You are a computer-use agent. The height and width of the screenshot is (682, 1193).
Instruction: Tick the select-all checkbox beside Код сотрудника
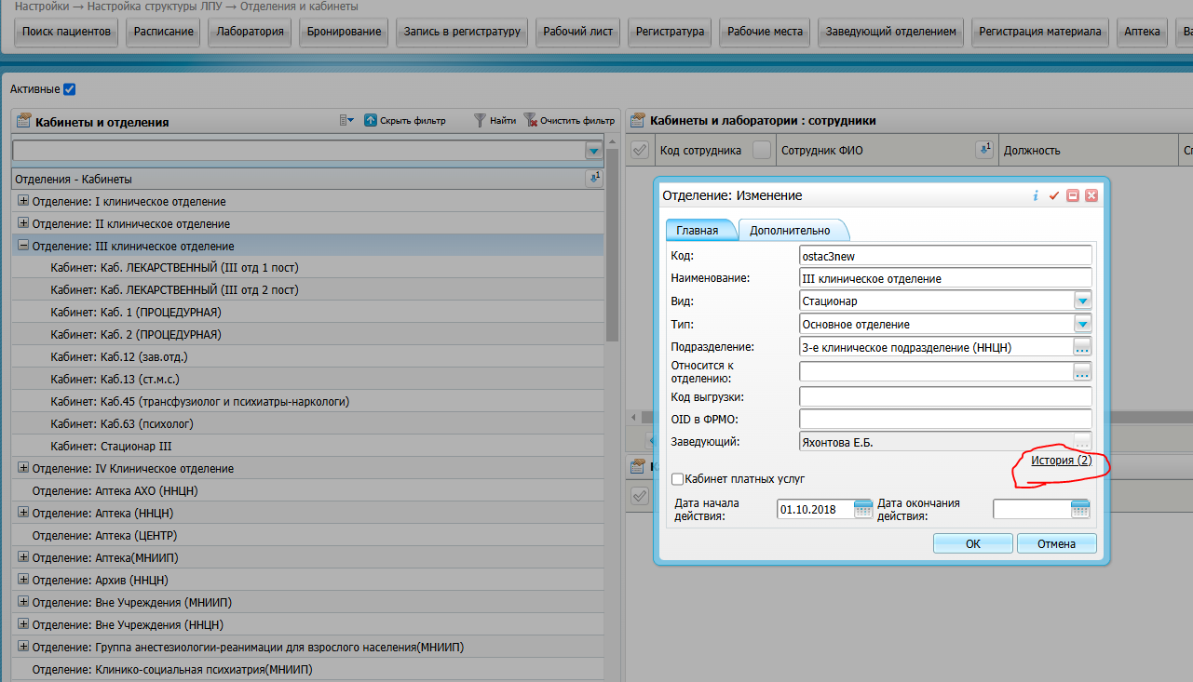(x=640, y=150)
